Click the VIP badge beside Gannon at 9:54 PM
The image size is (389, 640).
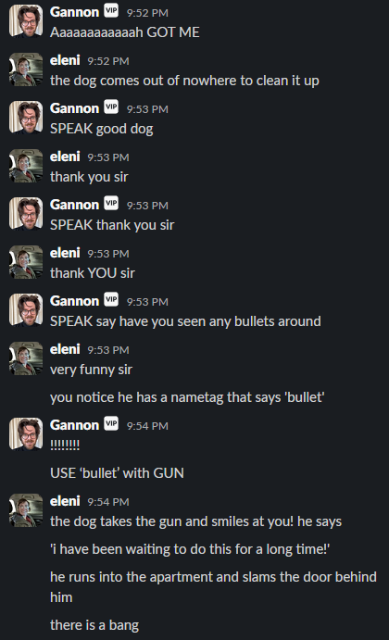pyautogui.click(x=111, y=423)
